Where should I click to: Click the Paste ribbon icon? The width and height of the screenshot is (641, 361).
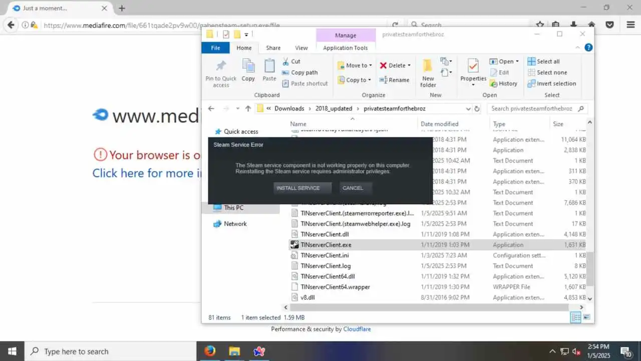[x=269, y=70]
